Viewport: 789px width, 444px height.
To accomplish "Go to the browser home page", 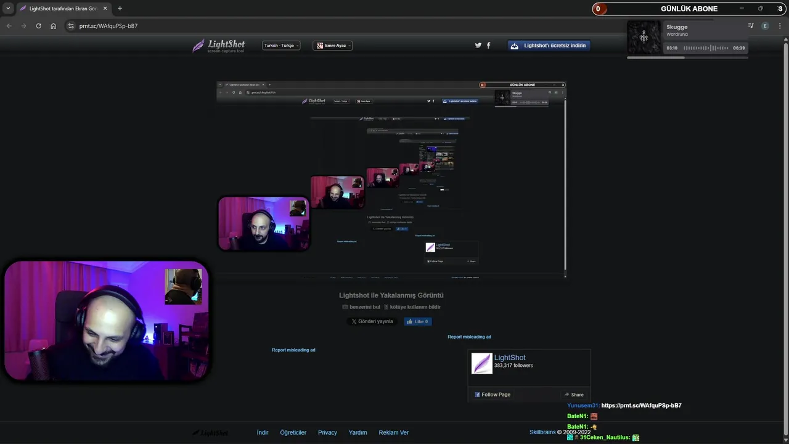I will coord(53,26).
